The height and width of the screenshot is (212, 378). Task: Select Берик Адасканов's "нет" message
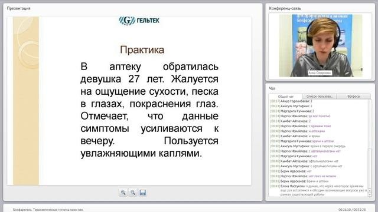click(291, 171)
